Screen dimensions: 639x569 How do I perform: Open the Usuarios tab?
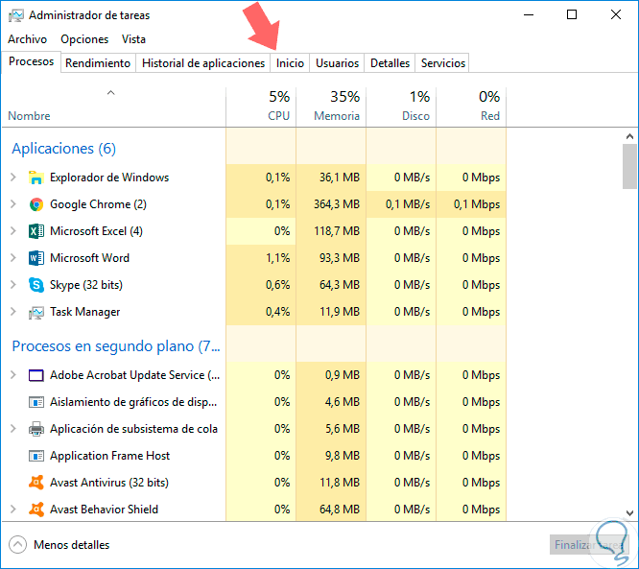point(337,63)
